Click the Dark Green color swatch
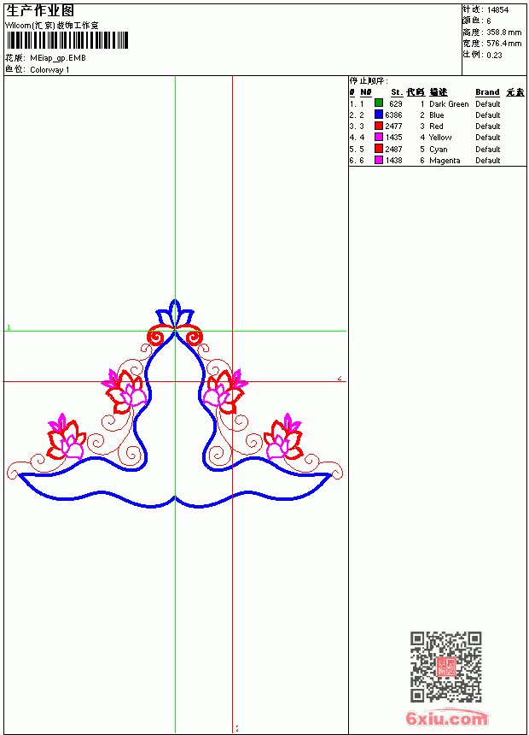The image size is (529, 735). click(x=379, y=103)
